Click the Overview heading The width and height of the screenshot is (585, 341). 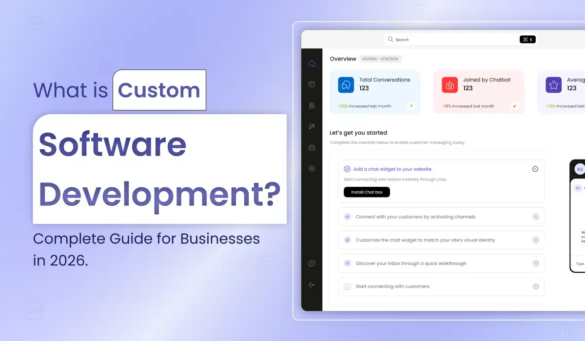343,59
